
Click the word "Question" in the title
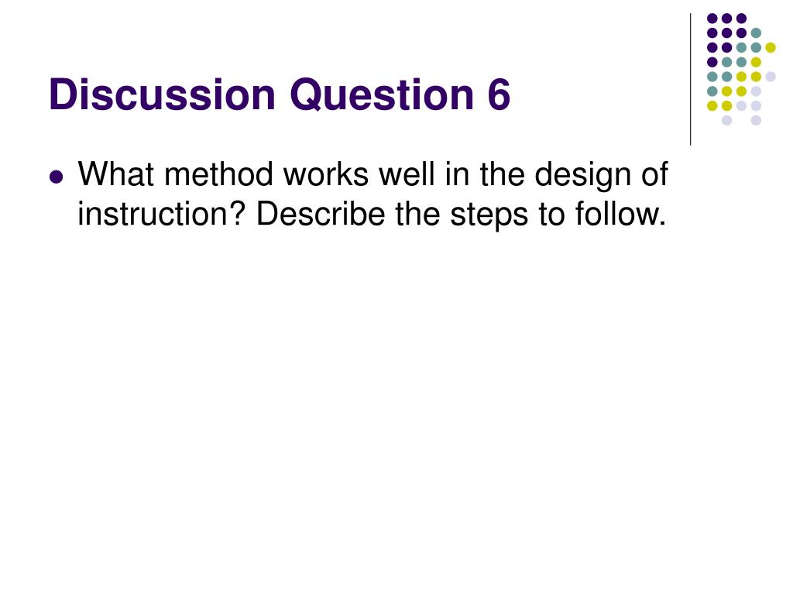tap(382, 94)
